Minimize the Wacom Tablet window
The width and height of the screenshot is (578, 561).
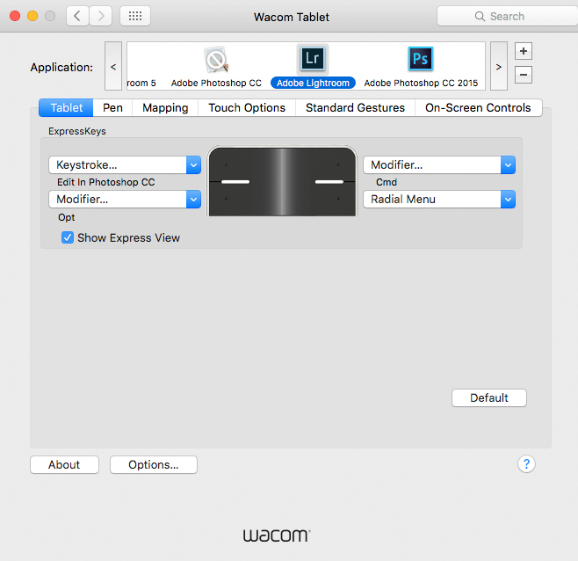coord(33,16)
